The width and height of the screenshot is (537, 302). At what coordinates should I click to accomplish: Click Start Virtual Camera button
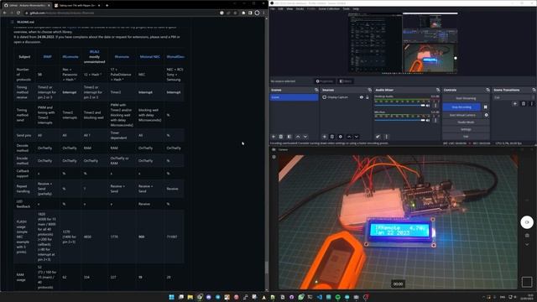[462, 115]
